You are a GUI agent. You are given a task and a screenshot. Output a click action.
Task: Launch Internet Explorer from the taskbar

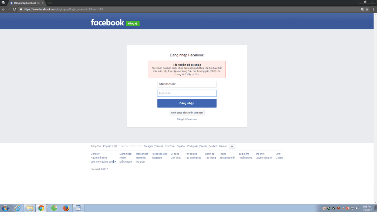click(18, 208)
